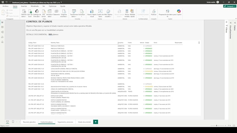Open the Ayuda ribbon tab
The height and width of the screenshot is (133, 237).
click(x=63, y=6)
